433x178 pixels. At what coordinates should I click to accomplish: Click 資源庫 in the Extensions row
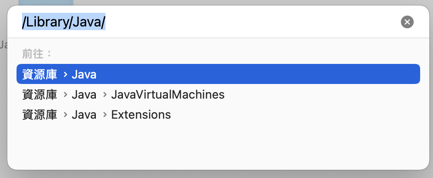coord(39,115)
